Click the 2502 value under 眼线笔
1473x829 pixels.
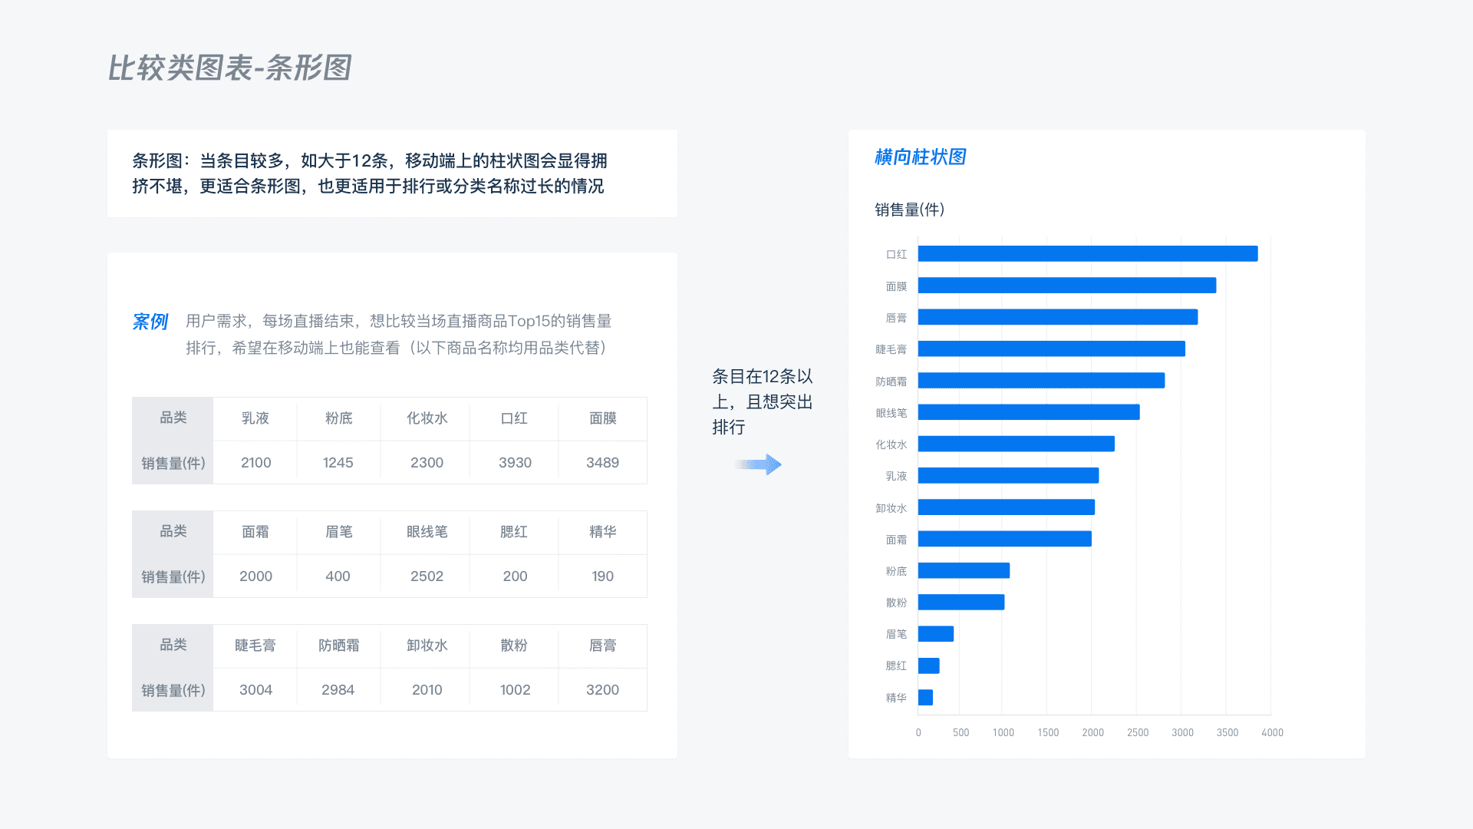[427, 576]
